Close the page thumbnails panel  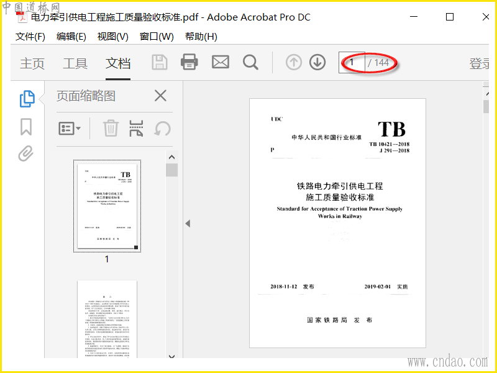[160, 96]
